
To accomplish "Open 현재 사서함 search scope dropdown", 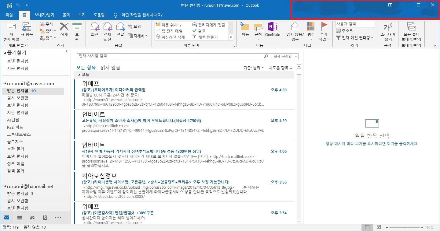I will tap(285, 56).
